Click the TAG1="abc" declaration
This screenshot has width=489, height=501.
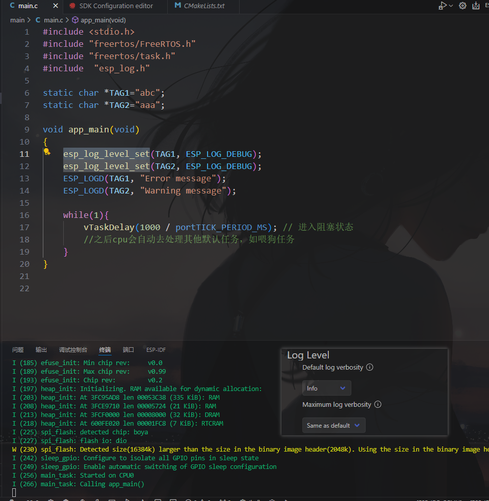pyautogui.click(x=104, y=93)
